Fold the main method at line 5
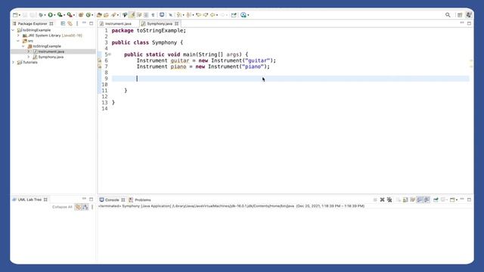The height and width of the screenshot is (272, 484). tap(110, 54)
